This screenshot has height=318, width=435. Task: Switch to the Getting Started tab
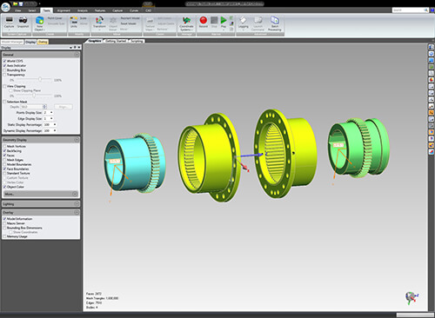(116, 41)
